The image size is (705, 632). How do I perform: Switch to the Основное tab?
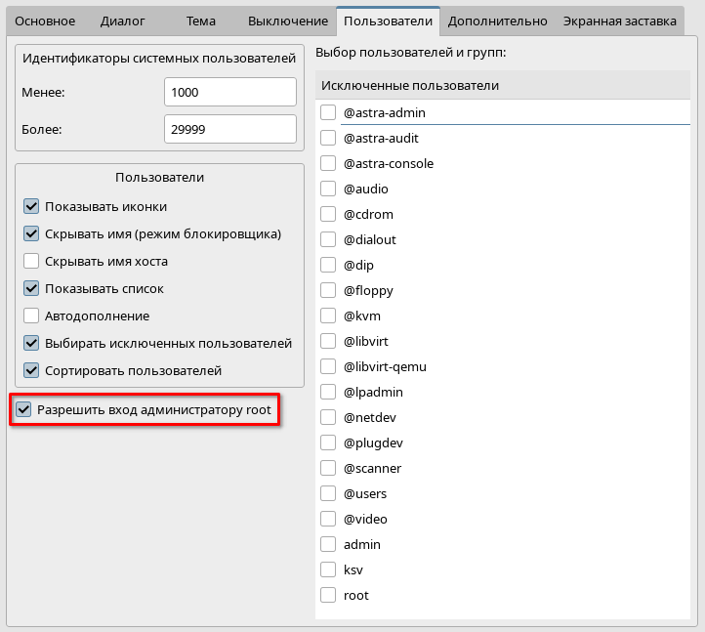[x=45, y=21]
